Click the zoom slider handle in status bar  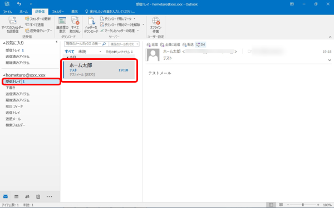coord(303,205)
